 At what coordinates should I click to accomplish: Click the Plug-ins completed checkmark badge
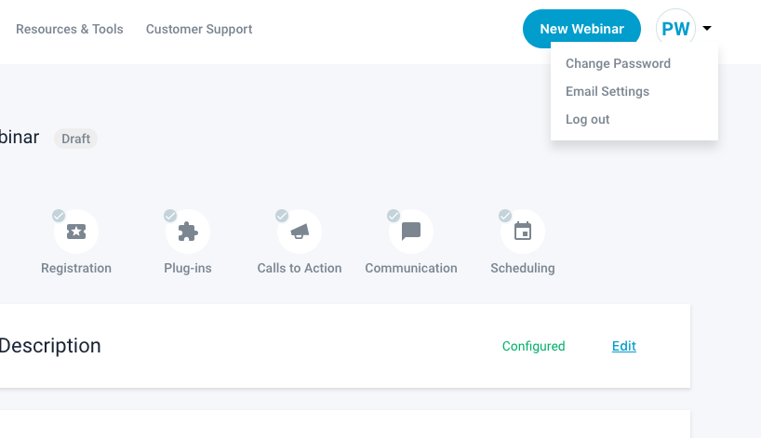170,216
